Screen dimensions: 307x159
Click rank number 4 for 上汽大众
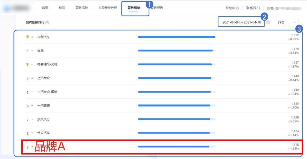pyautogui.click(x=28, y=79)
